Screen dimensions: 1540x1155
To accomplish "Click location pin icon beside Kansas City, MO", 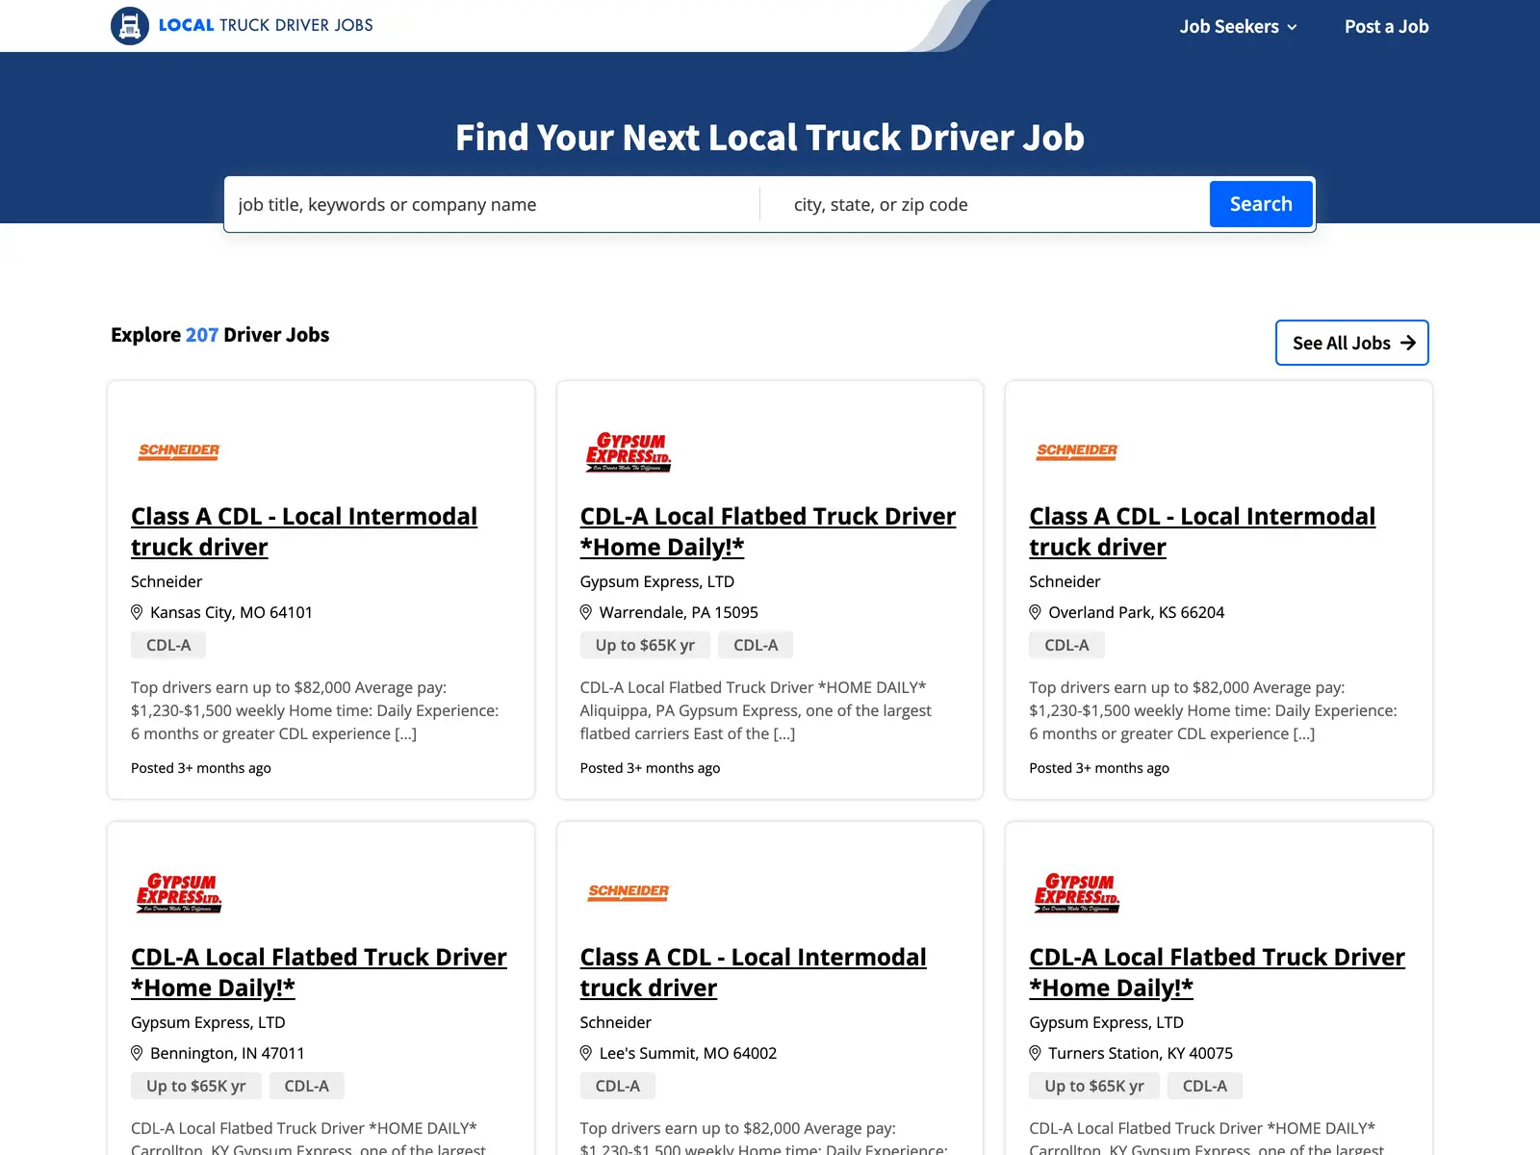I will point(137,612).
